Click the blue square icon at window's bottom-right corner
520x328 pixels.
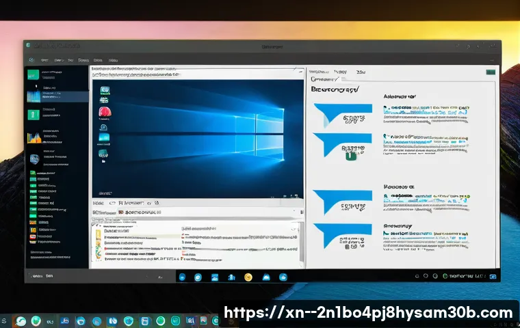[493, 276]
